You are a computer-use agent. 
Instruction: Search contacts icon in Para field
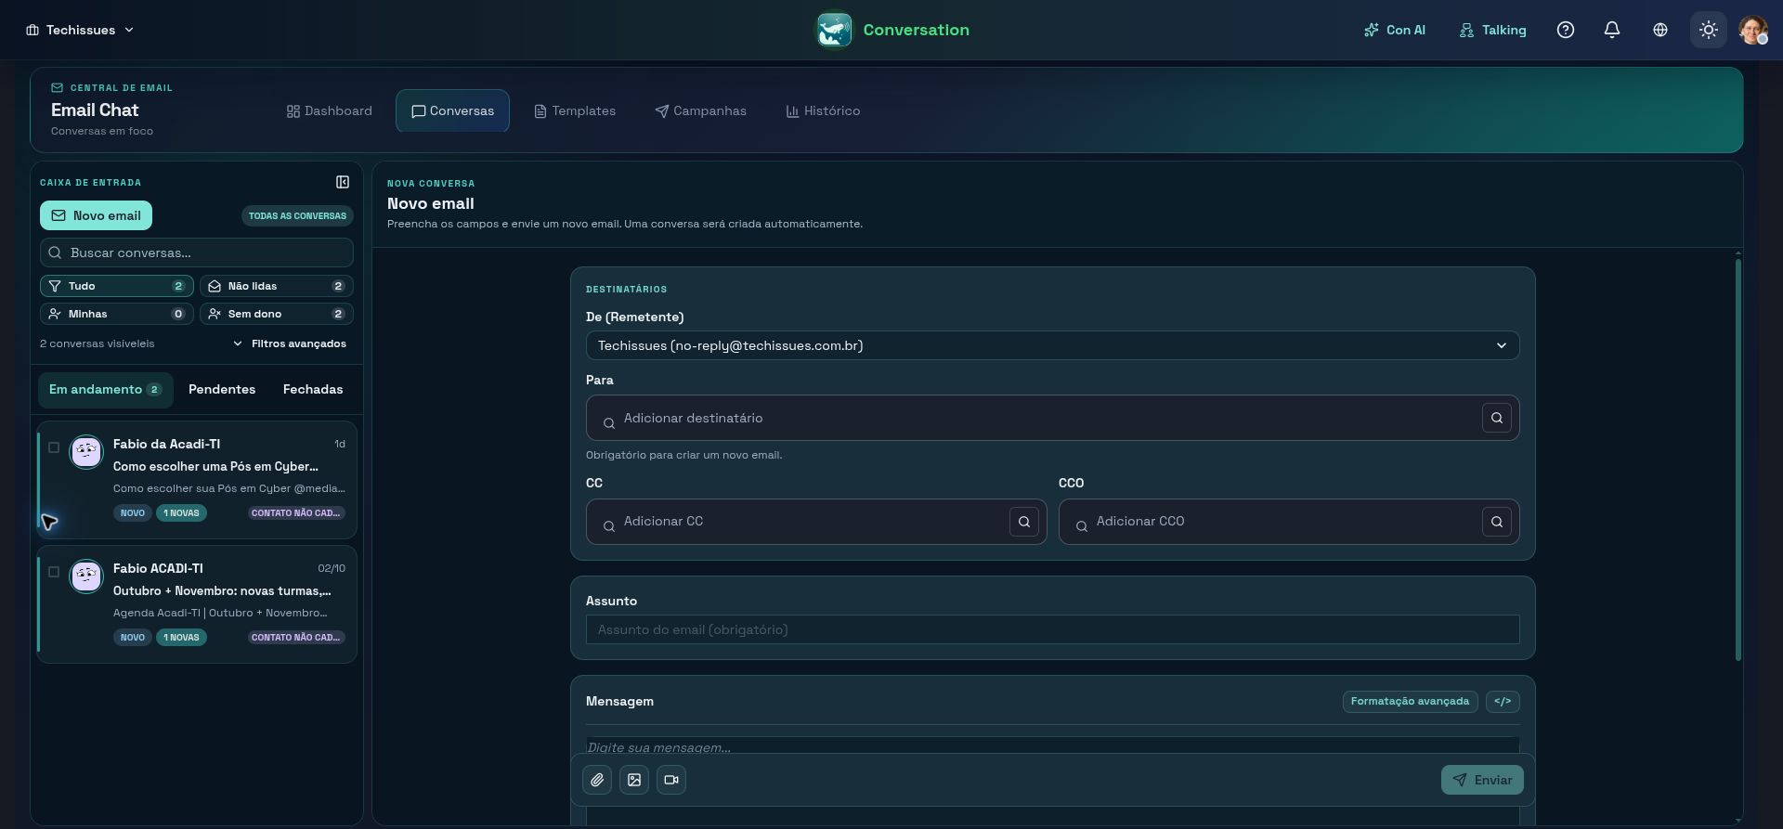tap(1497, 418)
